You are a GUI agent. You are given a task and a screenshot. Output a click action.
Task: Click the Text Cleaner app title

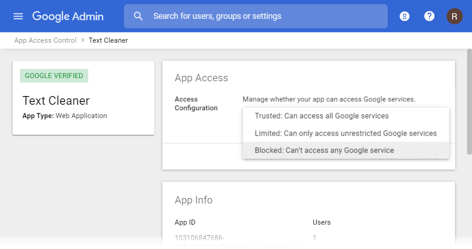pos(56,101)
